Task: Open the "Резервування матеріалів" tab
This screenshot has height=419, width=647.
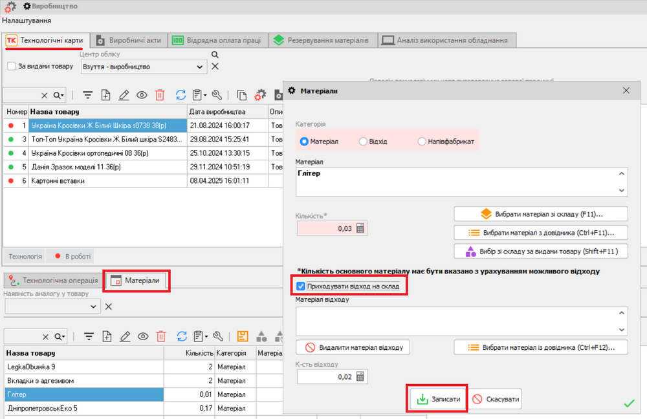Action: tap(321, 40)
